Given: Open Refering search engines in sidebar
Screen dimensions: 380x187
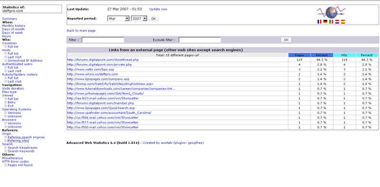Looking at the screenshot, I should tap(26, 137).
